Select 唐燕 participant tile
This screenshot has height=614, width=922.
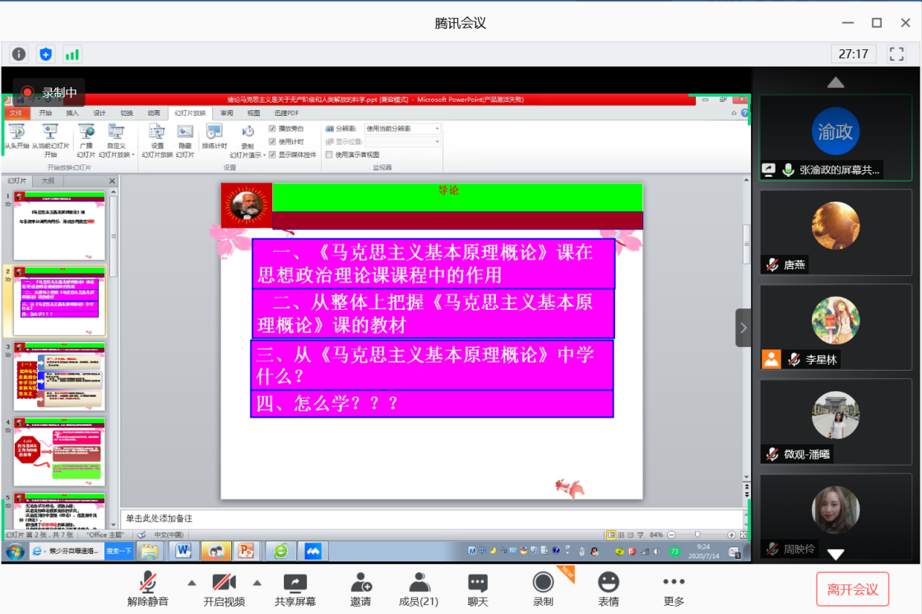[x=836, y=232]
